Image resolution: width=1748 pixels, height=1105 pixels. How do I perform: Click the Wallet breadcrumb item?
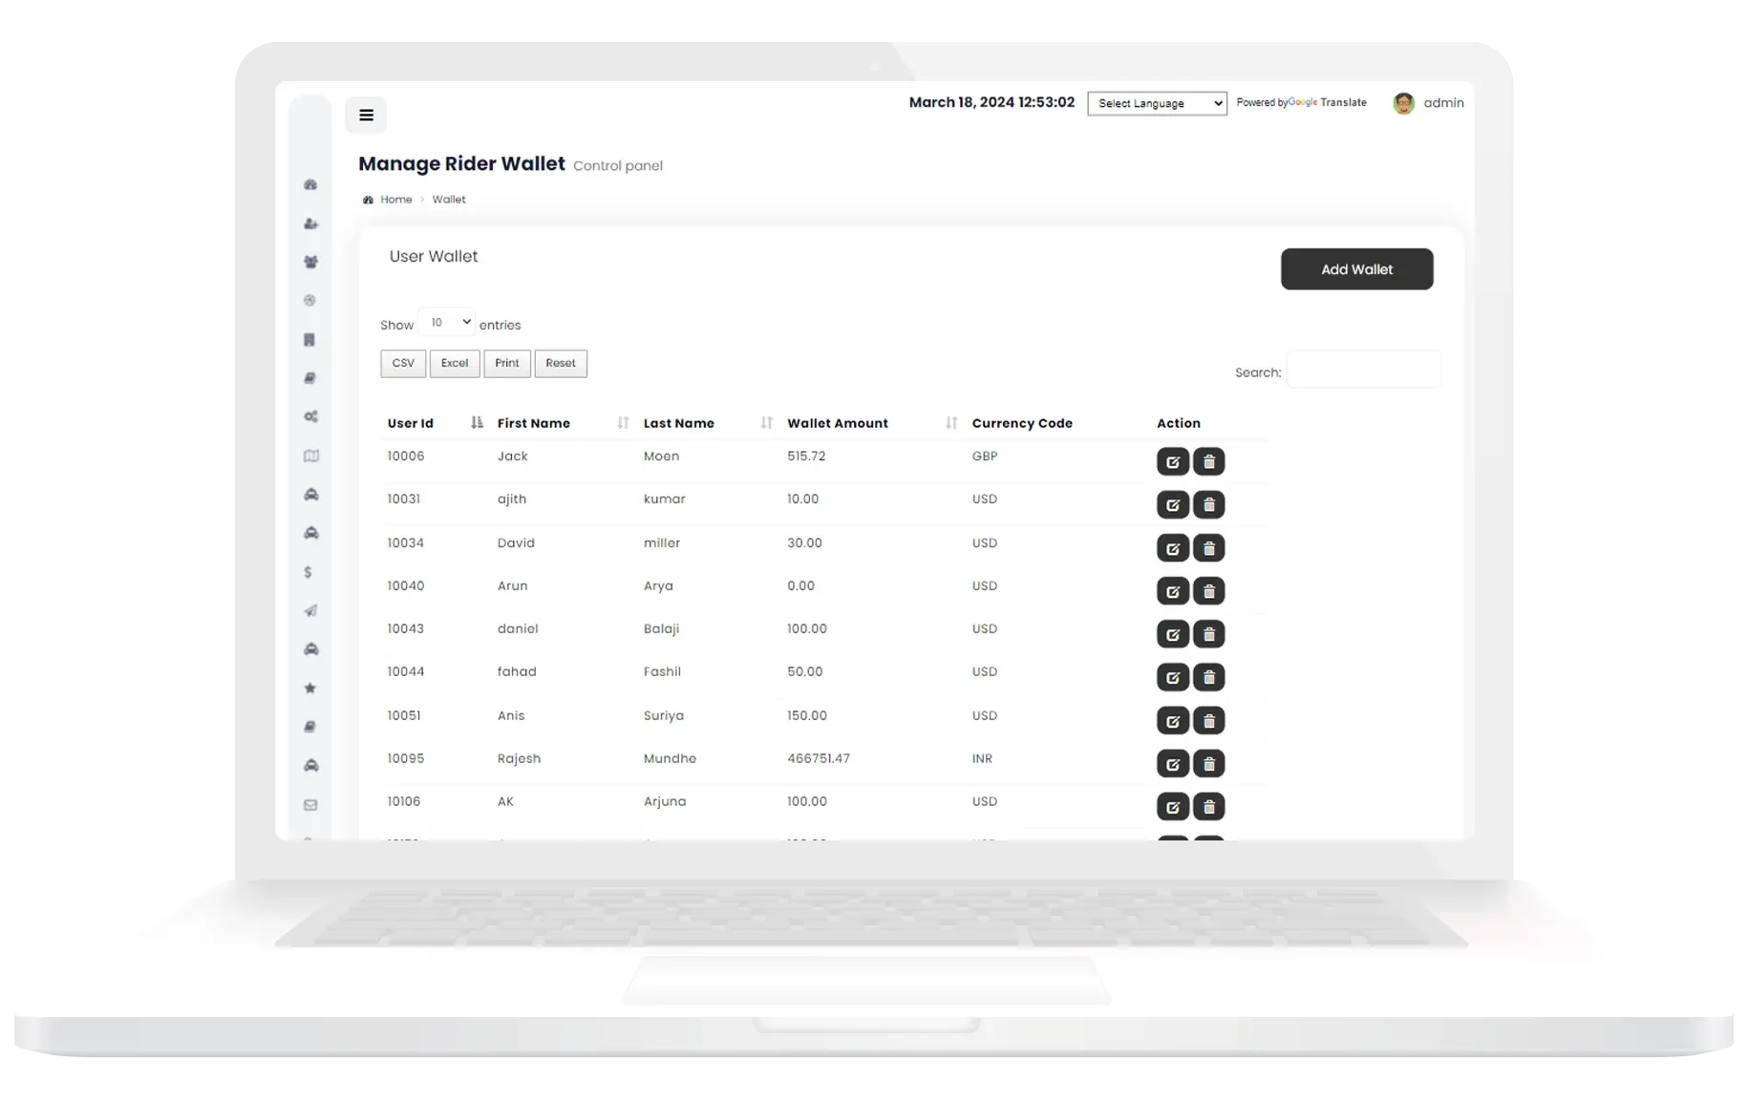449,200
